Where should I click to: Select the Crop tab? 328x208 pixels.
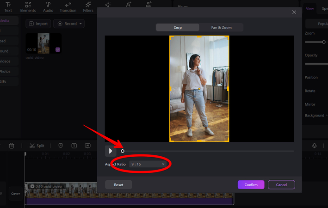click(178, 28)
